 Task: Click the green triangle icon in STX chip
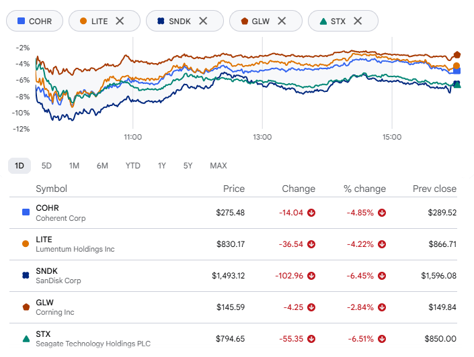[x=323, y=21]
